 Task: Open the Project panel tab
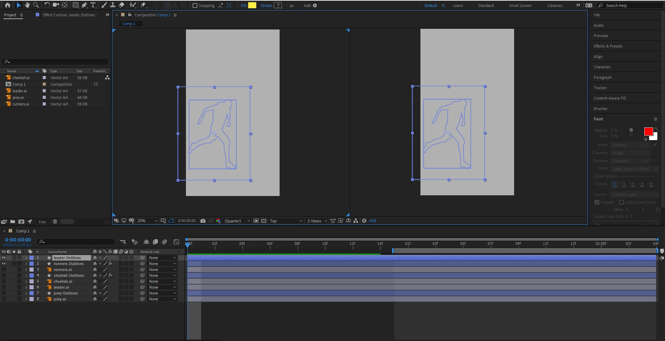click(10, 15)
